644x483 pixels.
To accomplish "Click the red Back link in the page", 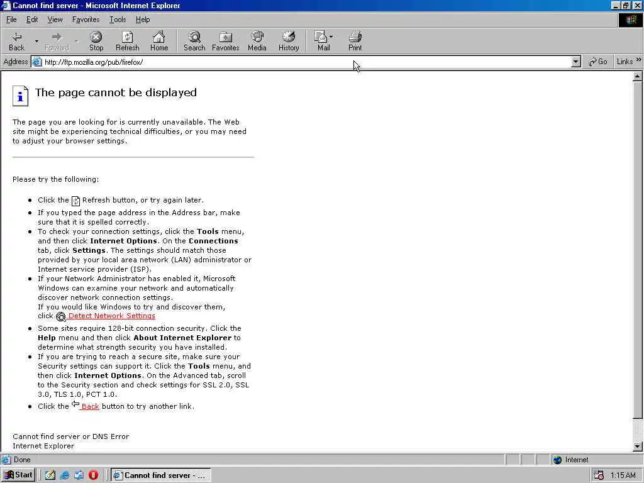I will (x=90, y=406).
